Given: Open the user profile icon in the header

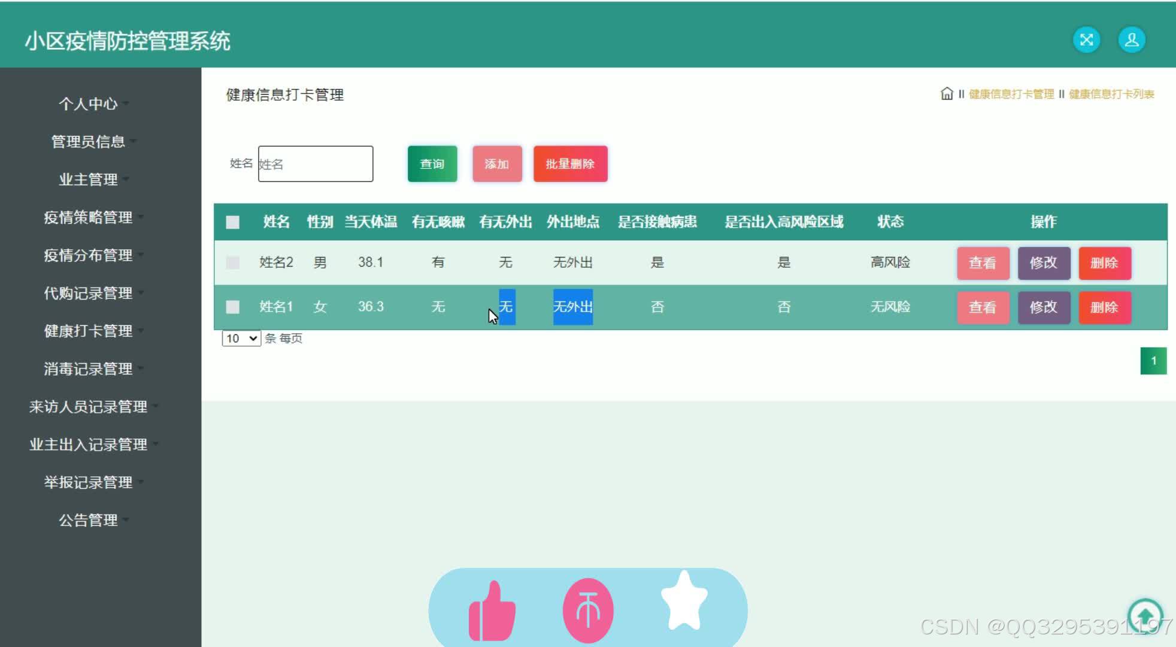Looking at the screenshot, I should coord(1132,40).
